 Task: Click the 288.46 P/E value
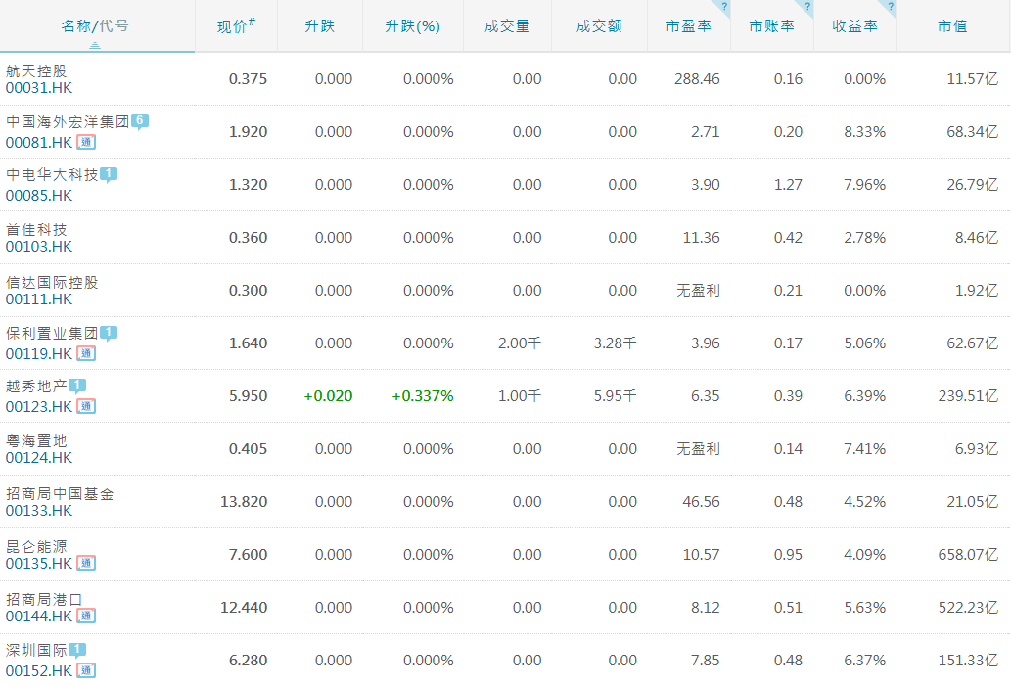tap(697, 78)
